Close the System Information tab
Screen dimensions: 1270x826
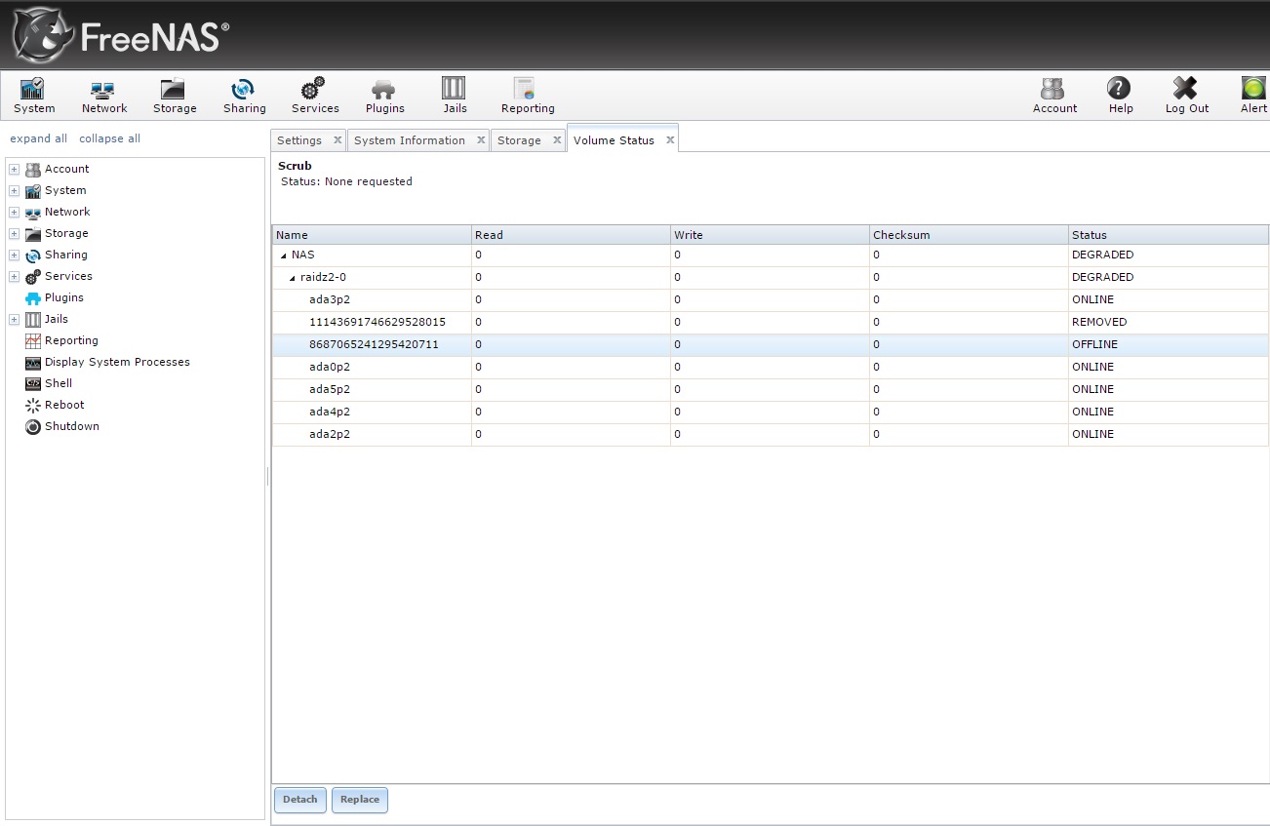pyautogui.click(x=481, y=140)
